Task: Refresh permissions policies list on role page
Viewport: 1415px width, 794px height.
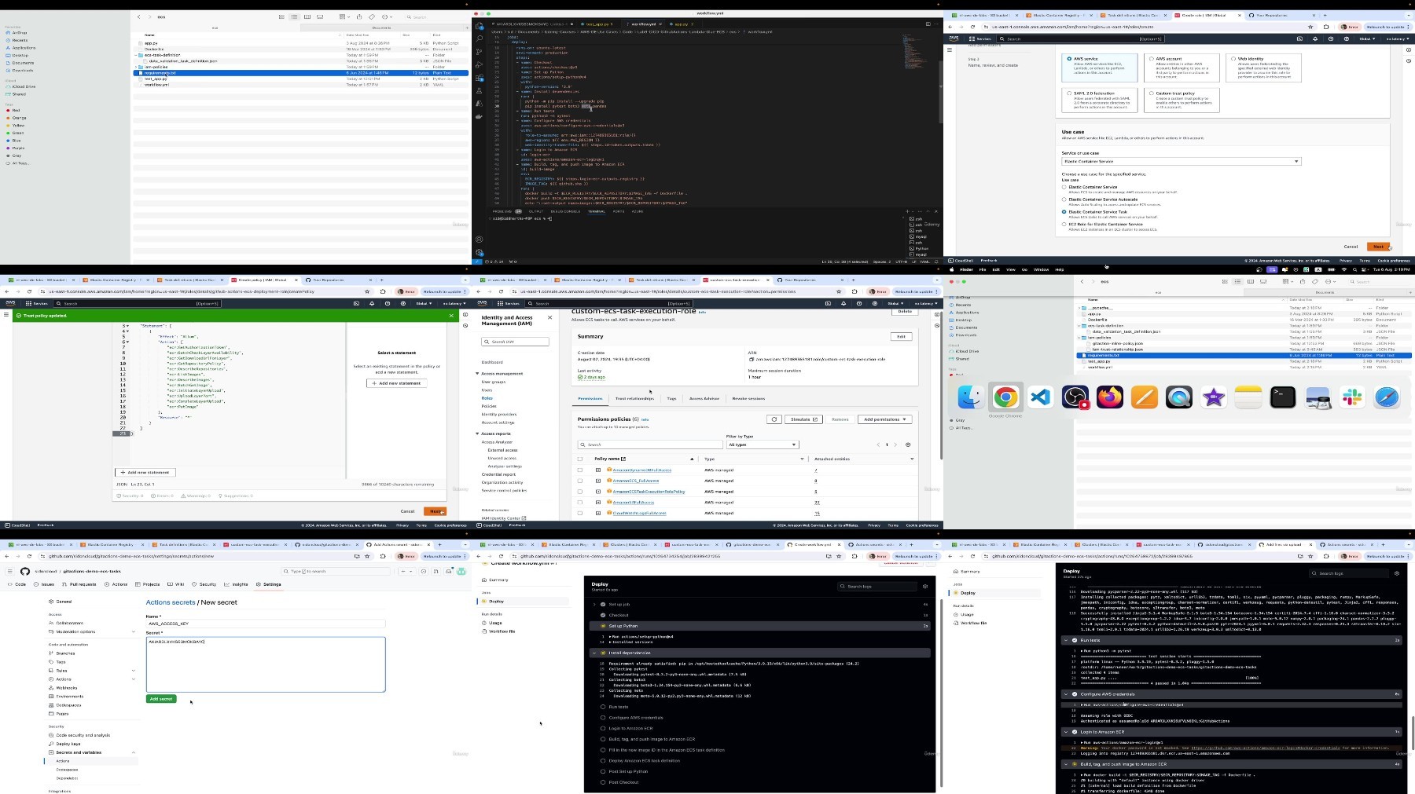Action: click(774, 419)
